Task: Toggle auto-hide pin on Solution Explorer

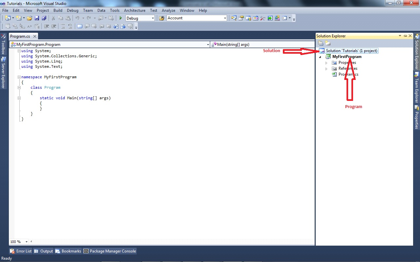Action: 405,36
